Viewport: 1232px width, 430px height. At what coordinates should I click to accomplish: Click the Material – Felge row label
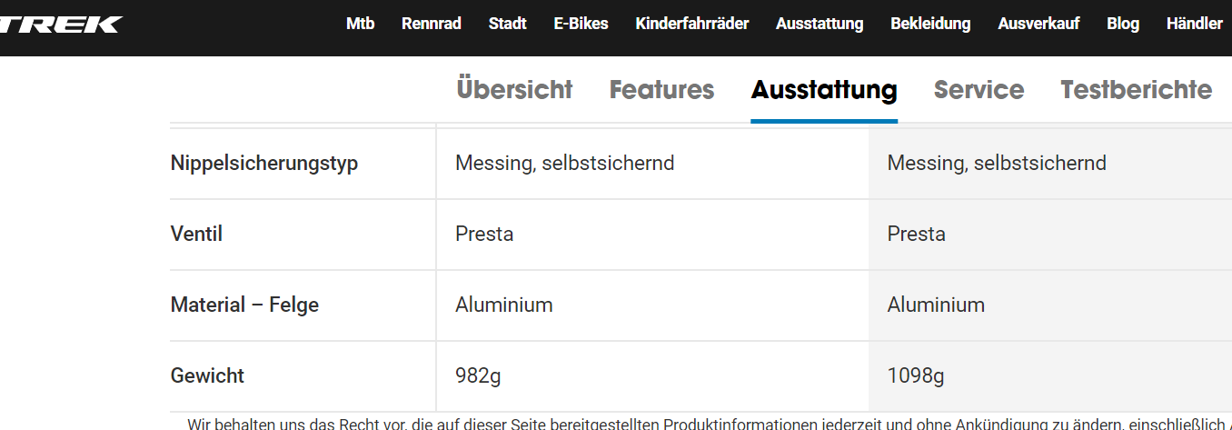pos(244,305)
